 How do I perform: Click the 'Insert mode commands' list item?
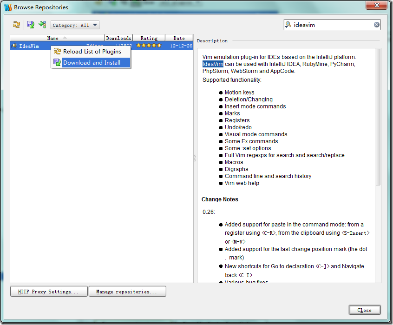click(255, 106)
